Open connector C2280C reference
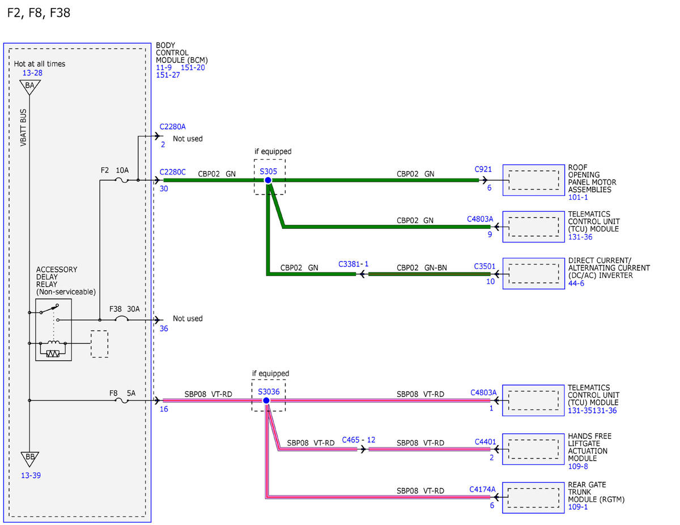Screen dimensions: 680x525 [x=173, y=172]
